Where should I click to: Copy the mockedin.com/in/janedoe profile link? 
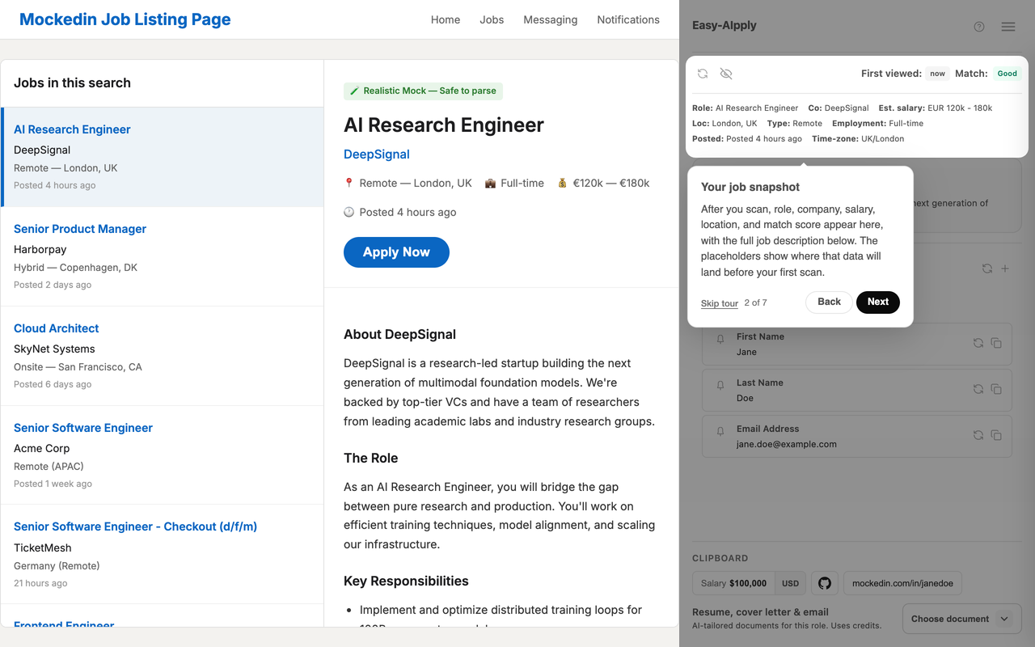pyautogui.click(x=902, y=583)
